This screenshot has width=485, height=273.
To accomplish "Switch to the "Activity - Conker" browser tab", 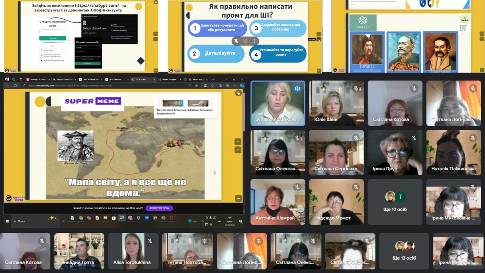I will pos(38,79).
